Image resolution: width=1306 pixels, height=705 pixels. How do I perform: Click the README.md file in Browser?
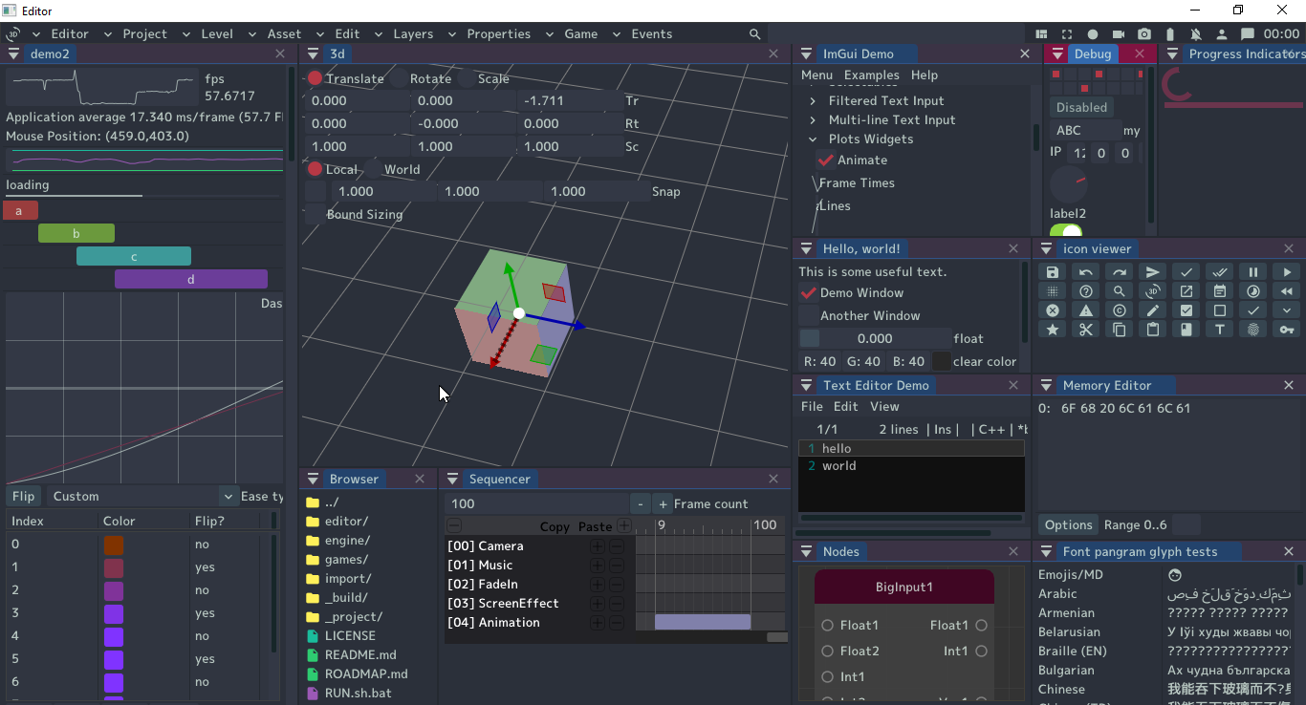coord(359,654)
